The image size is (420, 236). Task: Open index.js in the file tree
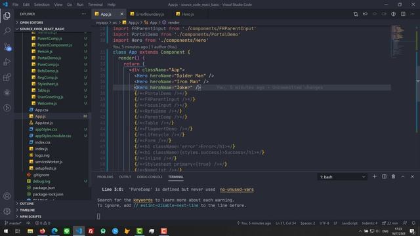(x=41, y=149)
